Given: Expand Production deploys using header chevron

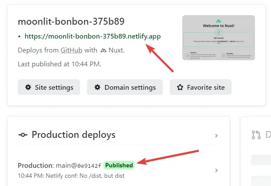Looking at the screenshot, I should coord(216,136).
